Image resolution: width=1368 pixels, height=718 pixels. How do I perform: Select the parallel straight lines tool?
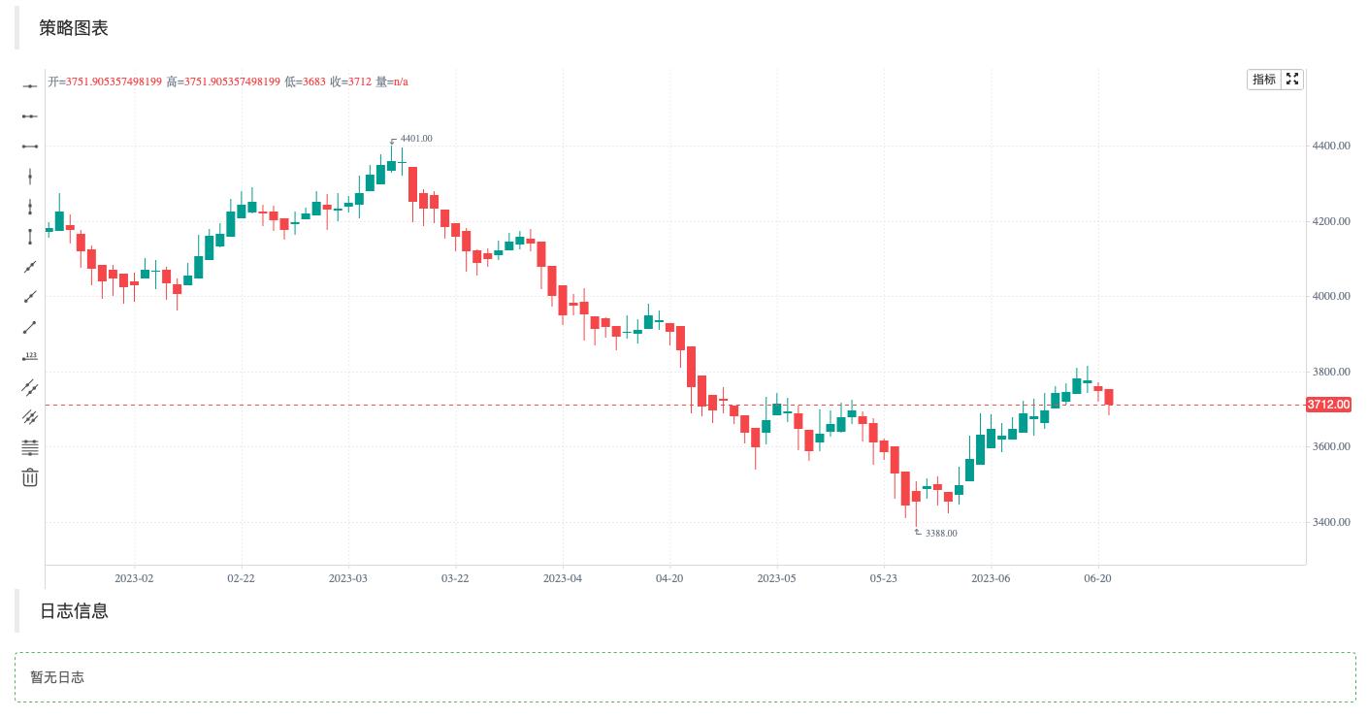click(x=30, y=387)
